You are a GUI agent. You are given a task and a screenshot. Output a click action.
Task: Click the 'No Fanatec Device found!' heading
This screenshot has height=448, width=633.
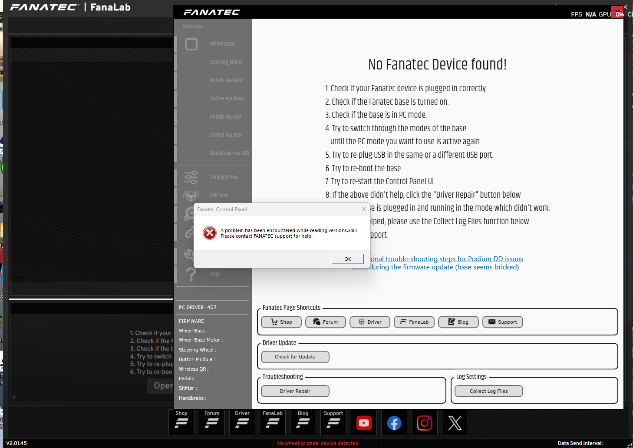(437, 65)
